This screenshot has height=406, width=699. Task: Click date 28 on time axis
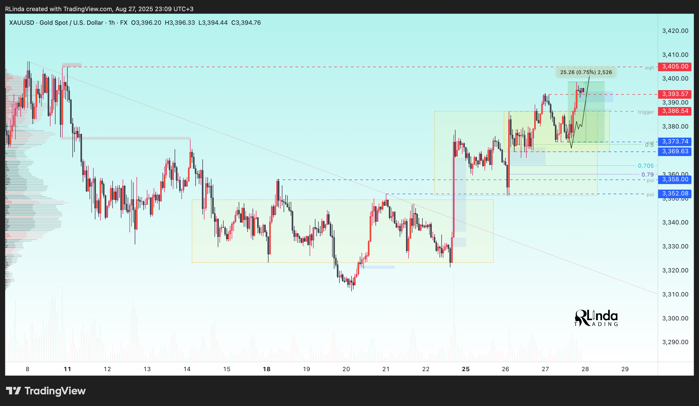(x=585, y=369)
